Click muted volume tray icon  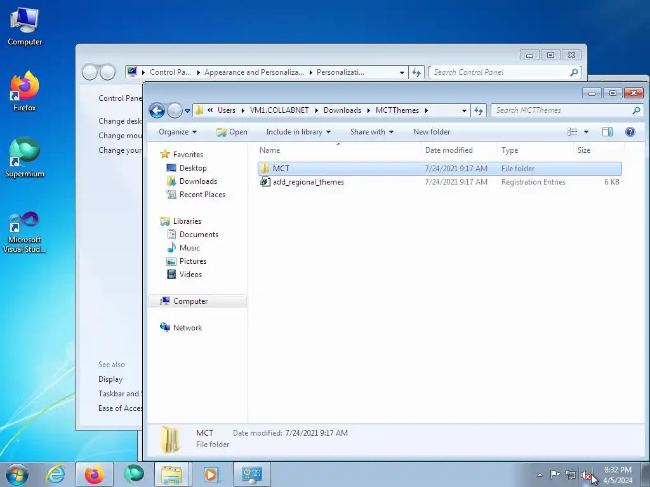(x=585, y=475)
